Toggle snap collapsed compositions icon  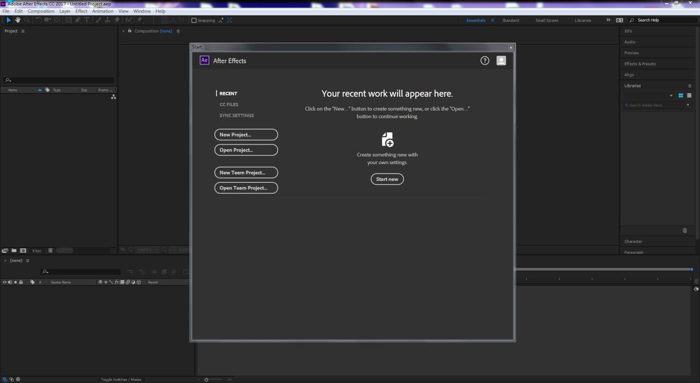(x=230, y=20)
